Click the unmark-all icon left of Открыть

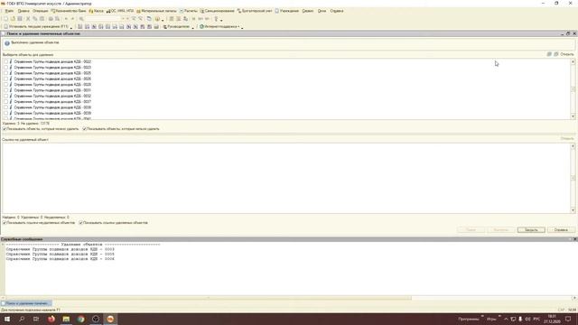tap(556, 54)
